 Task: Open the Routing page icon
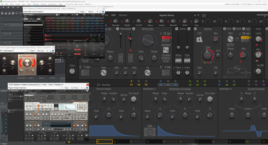(99, 85)
